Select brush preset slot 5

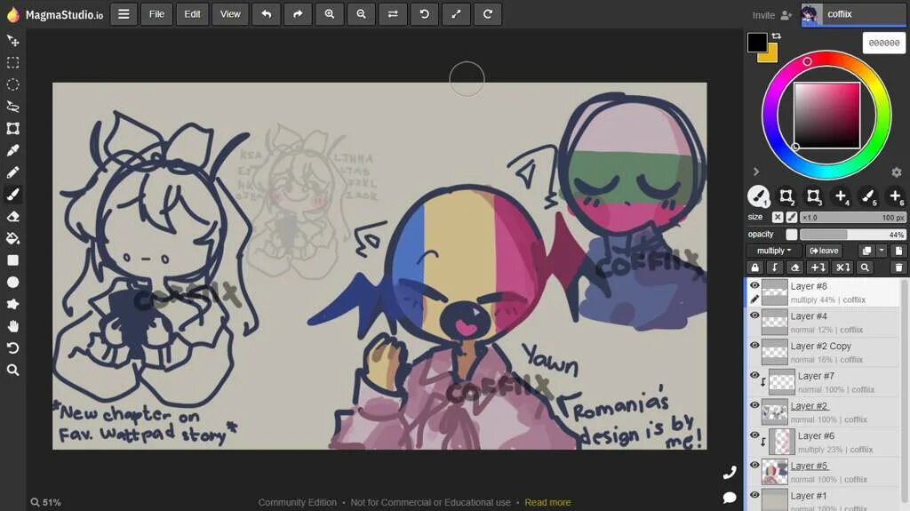click(x=868, y=197)
